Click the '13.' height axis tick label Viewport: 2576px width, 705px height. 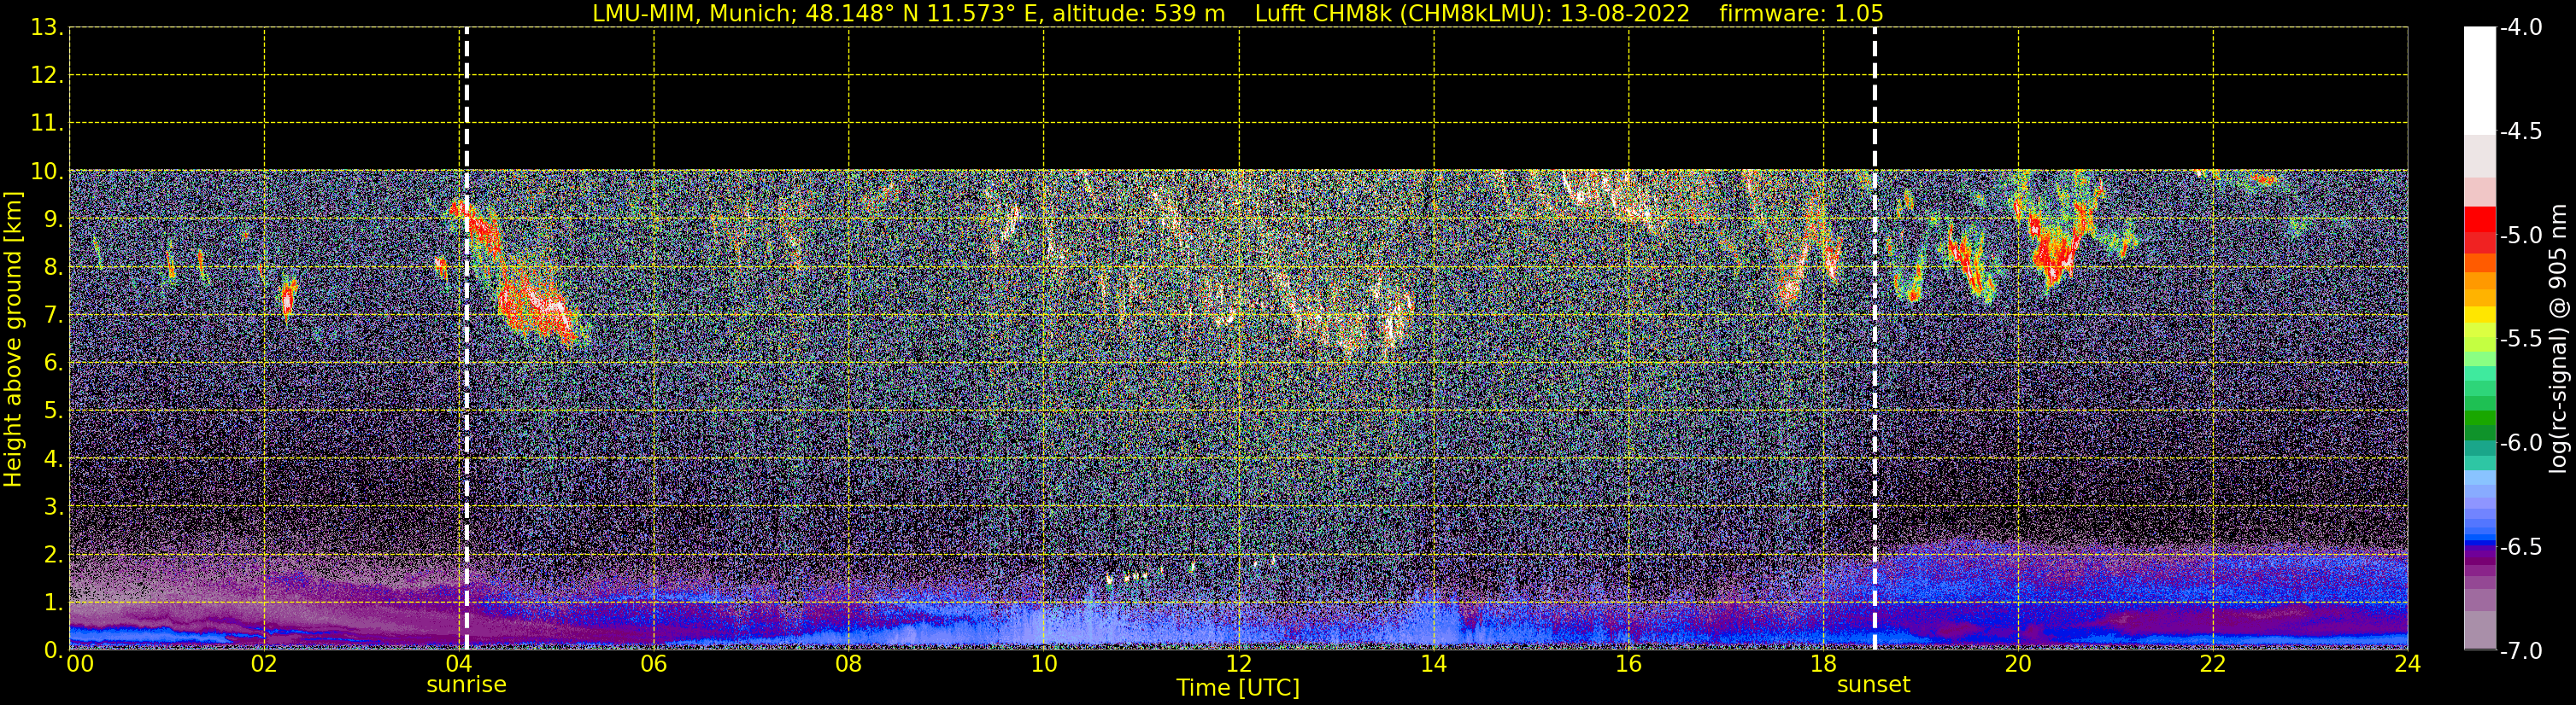[x=47, y=28]
